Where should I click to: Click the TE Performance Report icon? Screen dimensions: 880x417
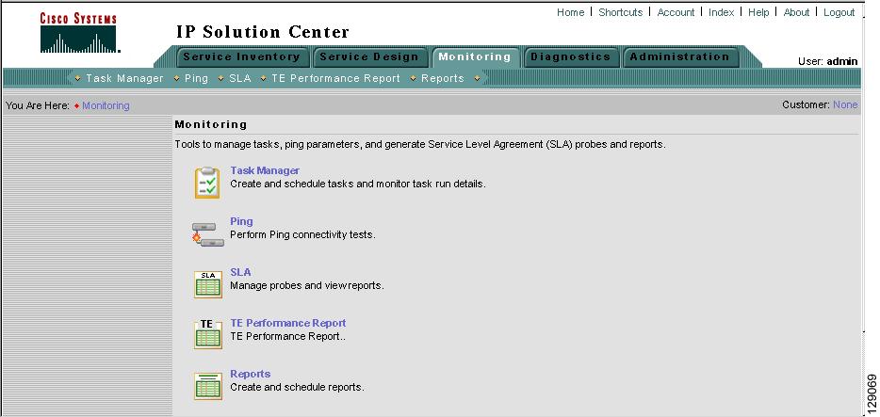tap(208, 334)
